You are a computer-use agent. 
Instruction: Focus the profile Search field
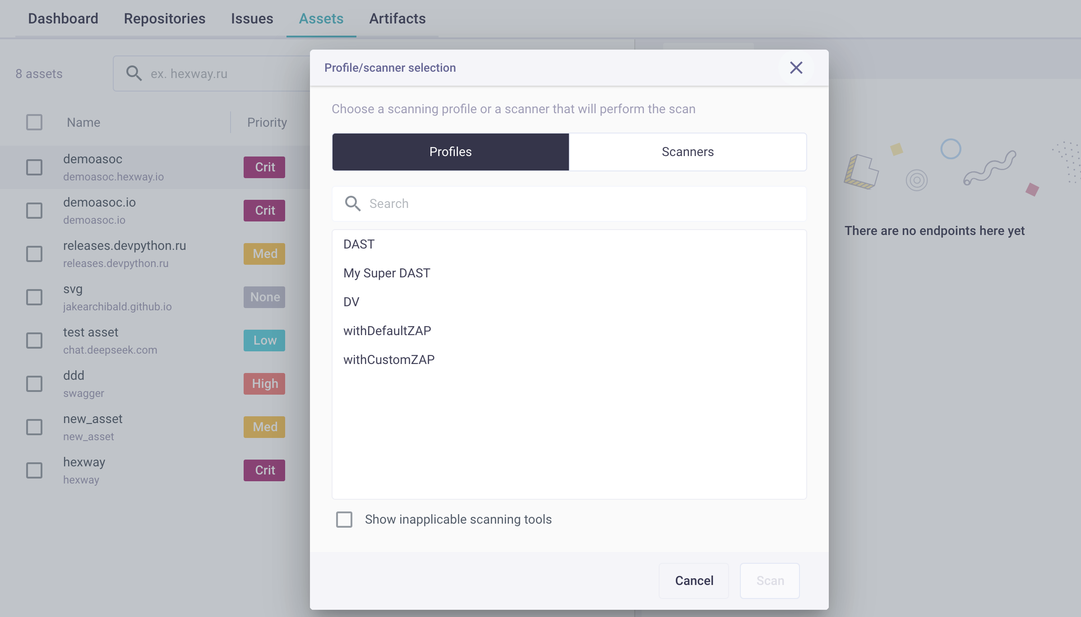click(582, 204)
